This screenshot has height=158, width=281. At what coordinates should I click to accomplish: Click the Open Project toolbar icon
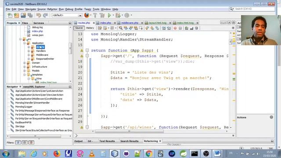[x=23, y=15]
